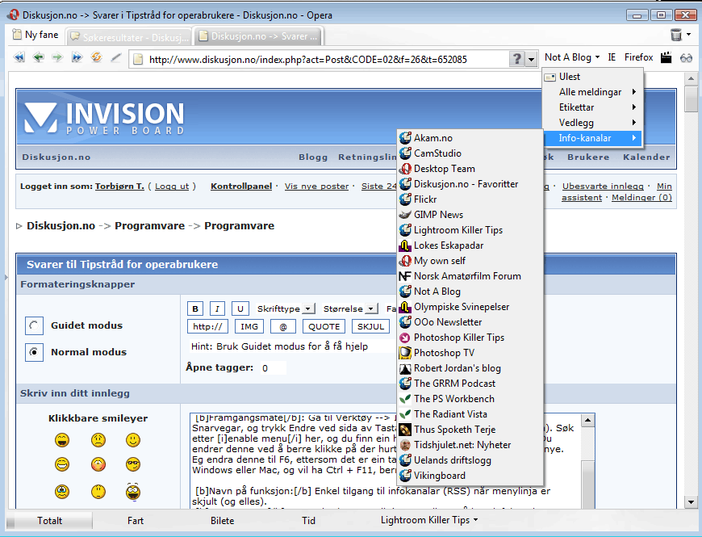Click the fast forward navigation icon
The width and height of the screenshot is (702, 537).
coord(77,57)
